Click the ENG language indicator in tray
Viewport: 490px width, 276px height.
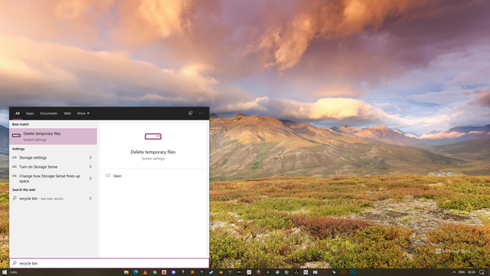pos(462,272)
